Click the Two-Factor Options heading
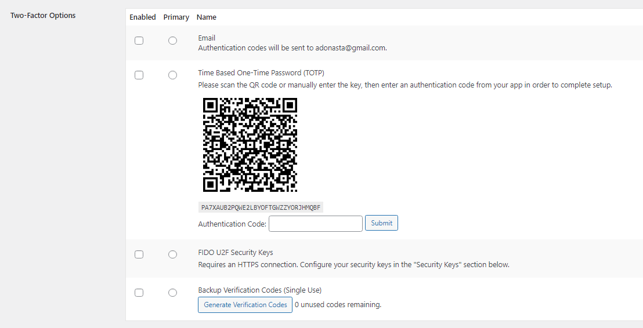Viewport: 643px width, 328px height. (43, 16)
